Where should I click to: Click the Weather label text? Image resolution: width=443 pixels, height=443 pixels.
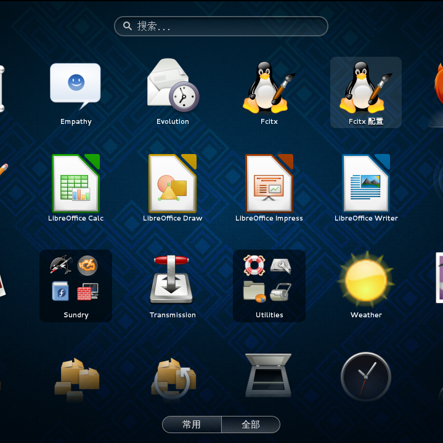366,315
